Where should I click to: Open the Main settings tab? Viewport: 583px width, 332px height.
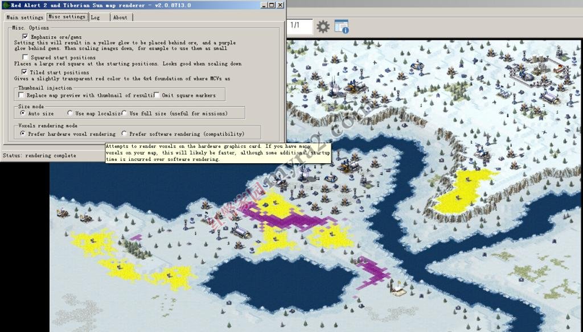24,18
